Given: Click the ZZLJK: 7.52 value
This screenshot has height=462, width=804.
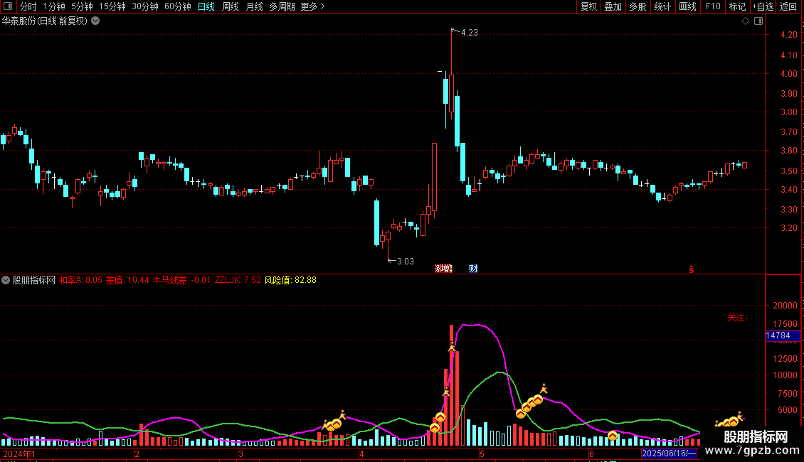Looking at the screenshot, I should [x=238, y=280].
